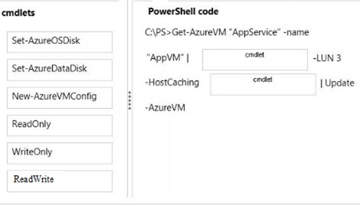Grab the dotted panel splitter handle

pos(130,100)
